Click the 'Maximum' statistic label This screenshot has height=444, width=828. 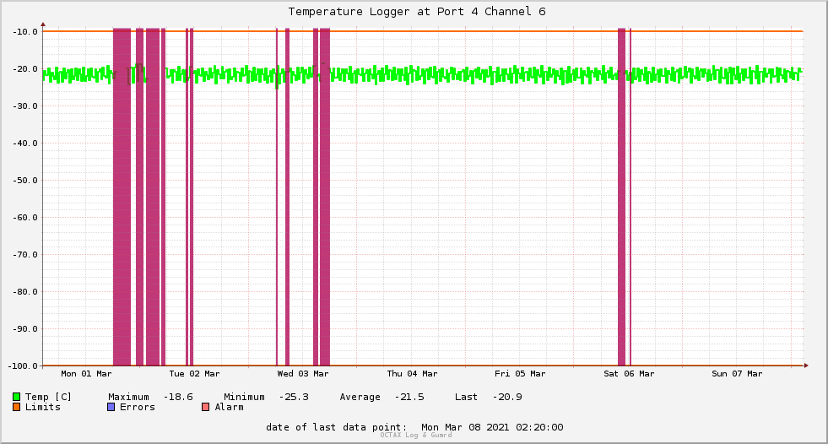(x=129, y=397)
